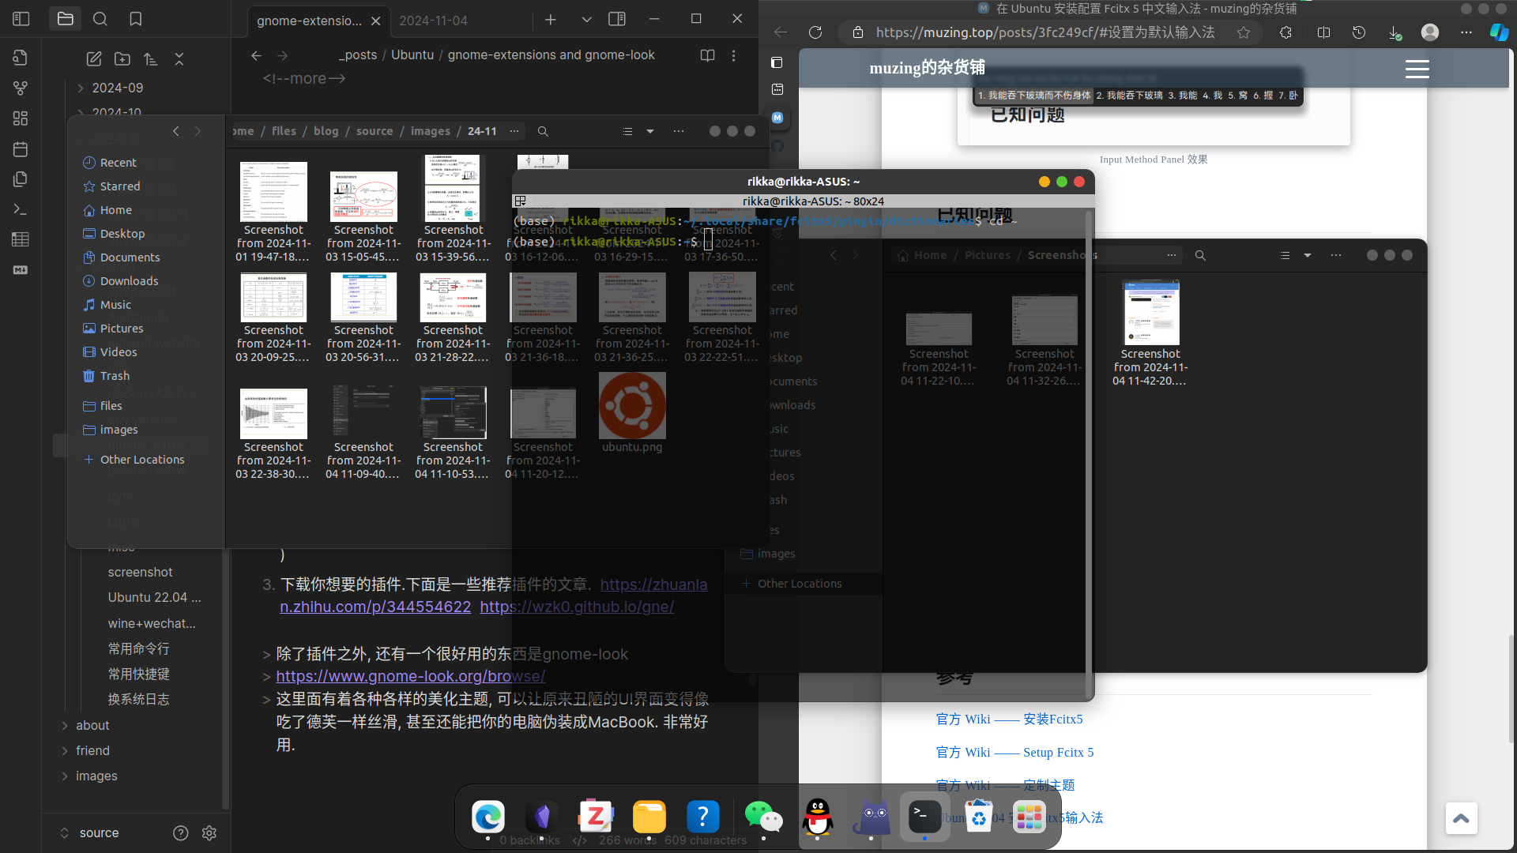Open the view options dropdown in Nautilus
This screenshot has width=1517, height=853.
(x=650, y=131)
